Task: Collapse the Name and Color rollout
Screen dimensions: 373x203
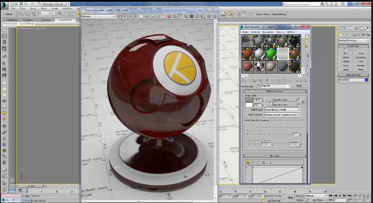Action: pyautogui.click(x=353, y=75)
